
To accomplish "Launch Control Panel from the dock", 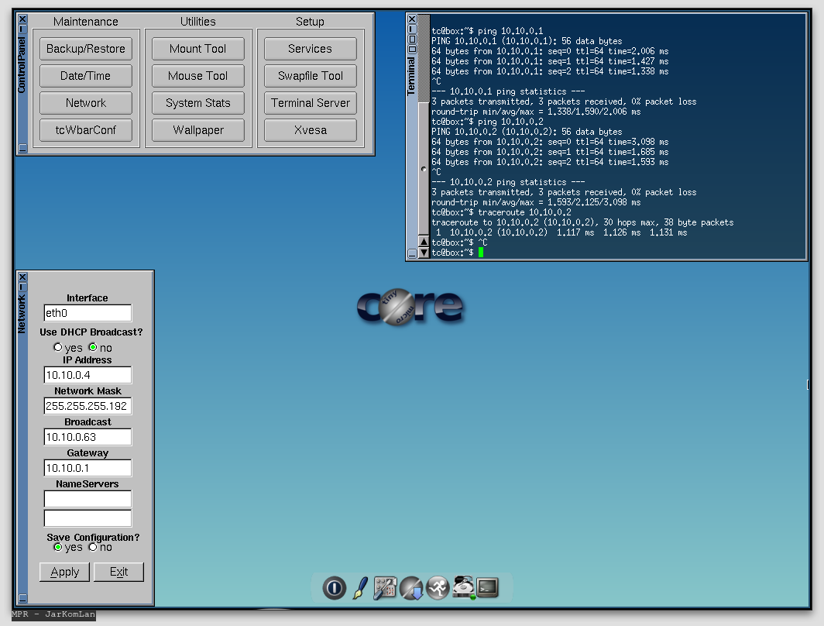I will pyautogui.click(x=385, y=588).
